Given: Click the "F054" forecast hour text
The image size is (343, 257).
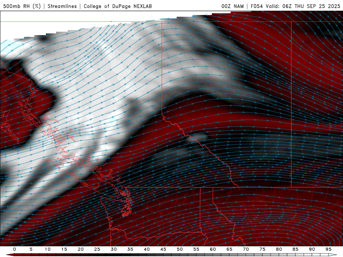Looking at the screenshot, I should coord(256,6).
